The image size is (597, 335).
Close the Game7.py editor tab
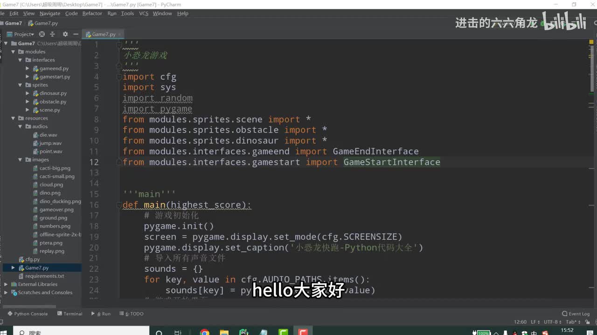pos(120,34)
